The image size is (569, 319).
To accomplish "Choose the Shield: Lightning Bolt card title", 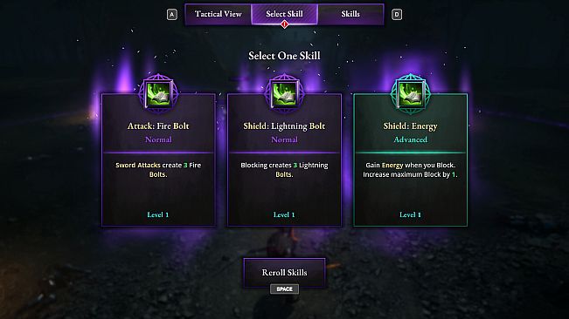I will point(284,126).
